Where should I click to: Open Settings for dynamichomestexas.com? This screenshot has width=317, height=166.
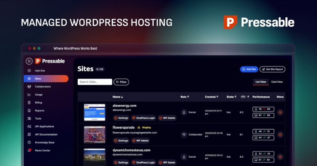tap(121, 162)
